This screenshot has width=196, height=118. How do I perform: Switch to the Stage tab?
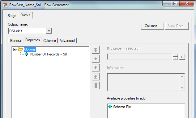[x=12, y=16]
